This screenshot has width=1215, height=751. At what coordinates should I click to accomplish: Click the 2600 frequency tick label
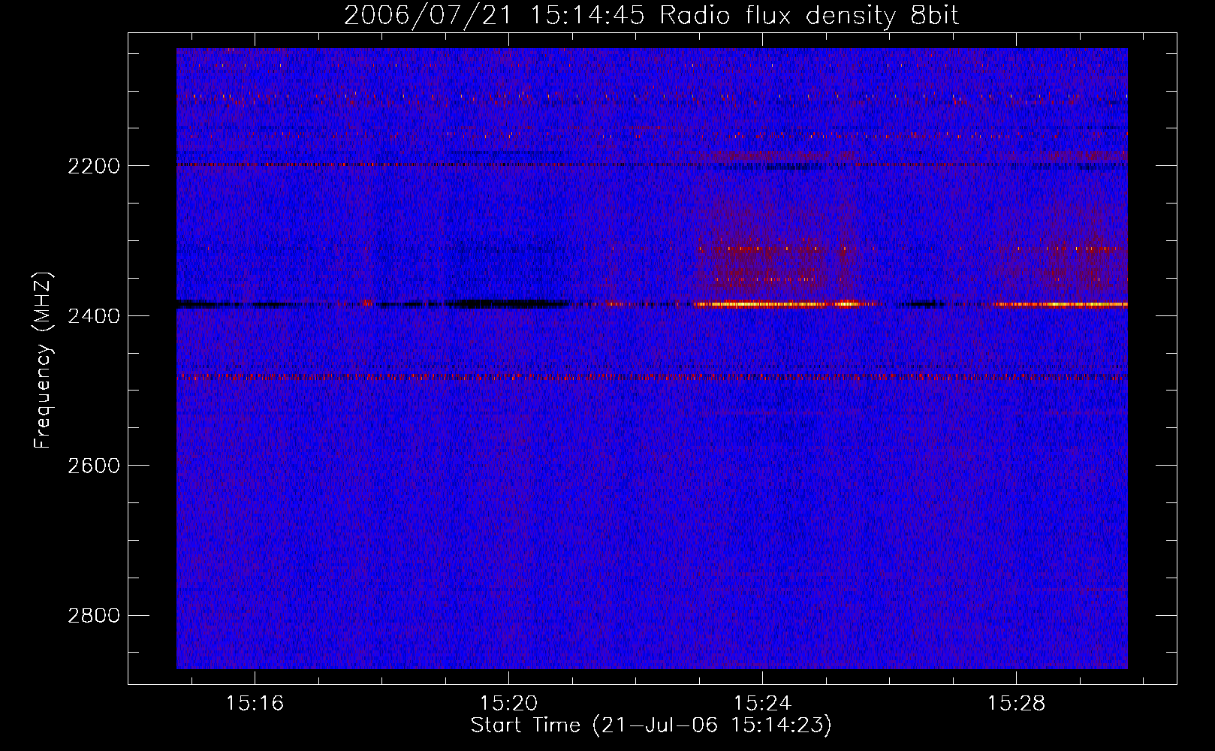click(94, 466)
